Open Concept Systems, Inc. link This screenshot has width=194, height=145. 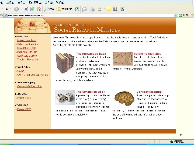tap(30, 86)
